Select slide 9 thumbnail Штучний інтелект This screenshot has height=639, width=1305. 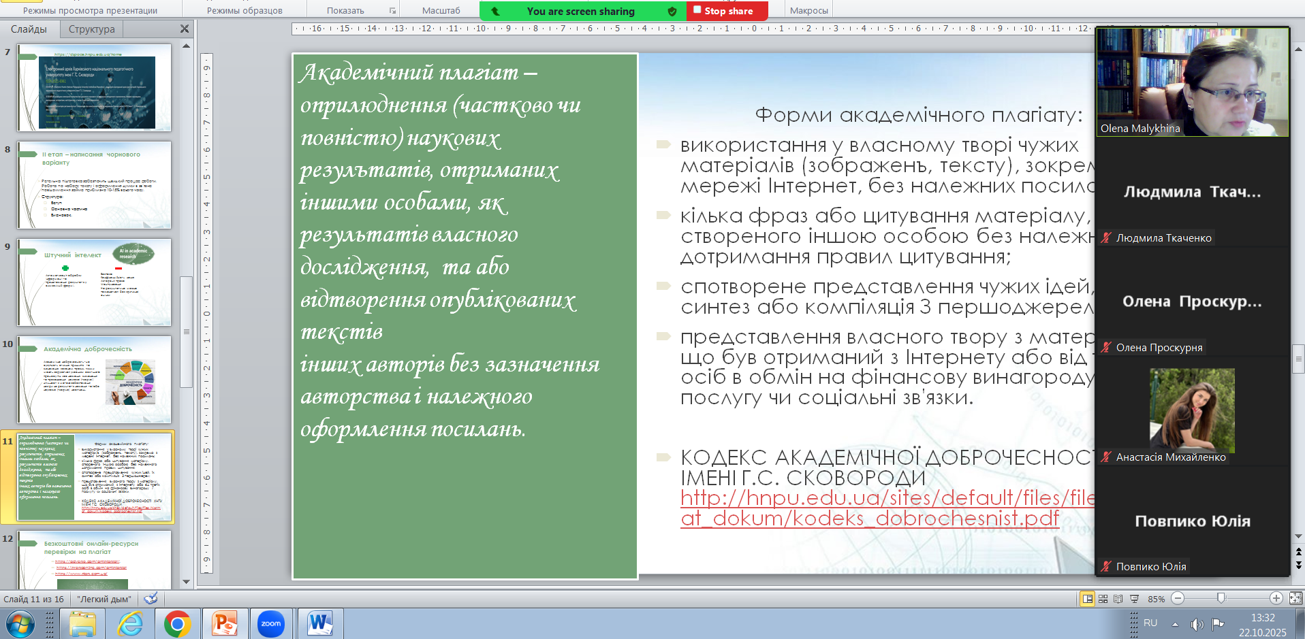(95, 282)
